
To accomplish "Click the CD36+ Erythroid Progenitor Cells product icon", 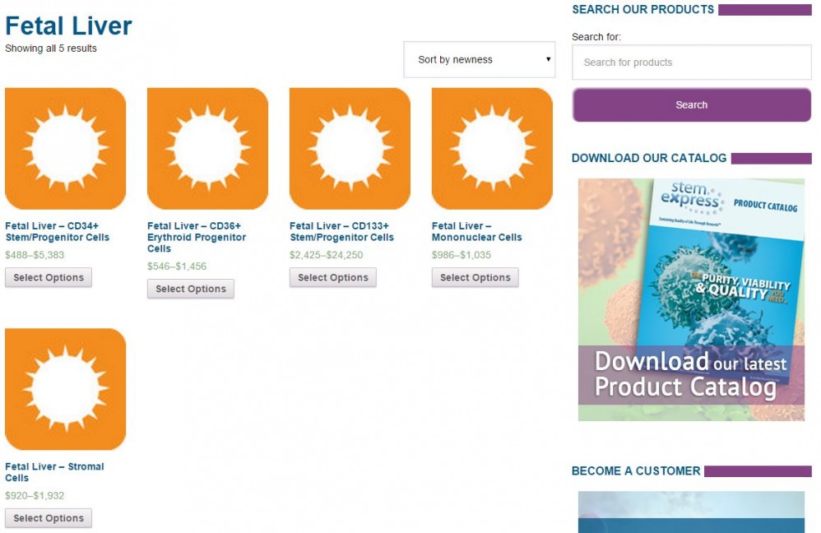I will click(x=207, y=149).
